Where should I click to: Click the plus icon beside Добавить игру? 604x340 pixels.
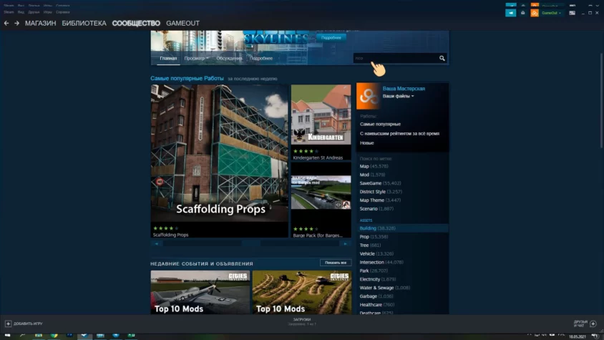[8, 324]
